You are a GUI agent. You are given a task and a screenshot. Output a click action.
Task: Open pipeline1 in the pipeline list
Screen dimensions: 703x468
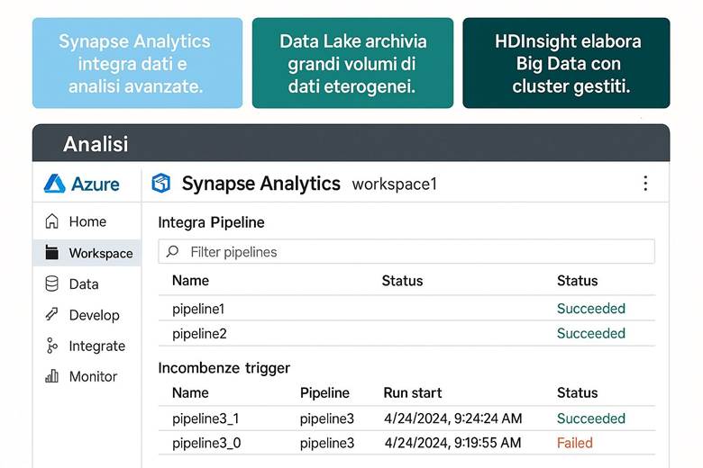[198, 309]
